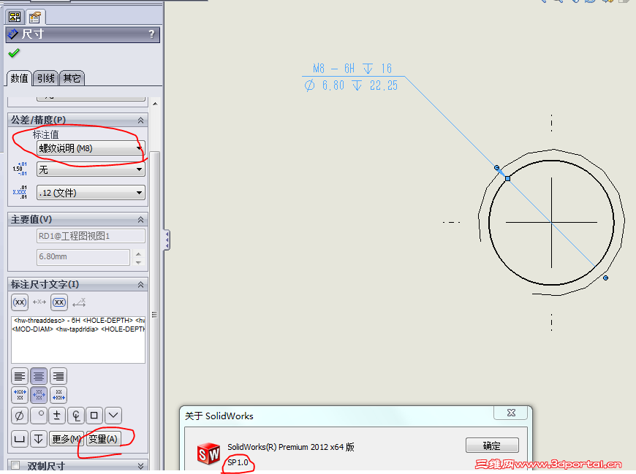Insert the plus/minus symbol
This screenshot has width=636, height=474.
click(57, 416)
